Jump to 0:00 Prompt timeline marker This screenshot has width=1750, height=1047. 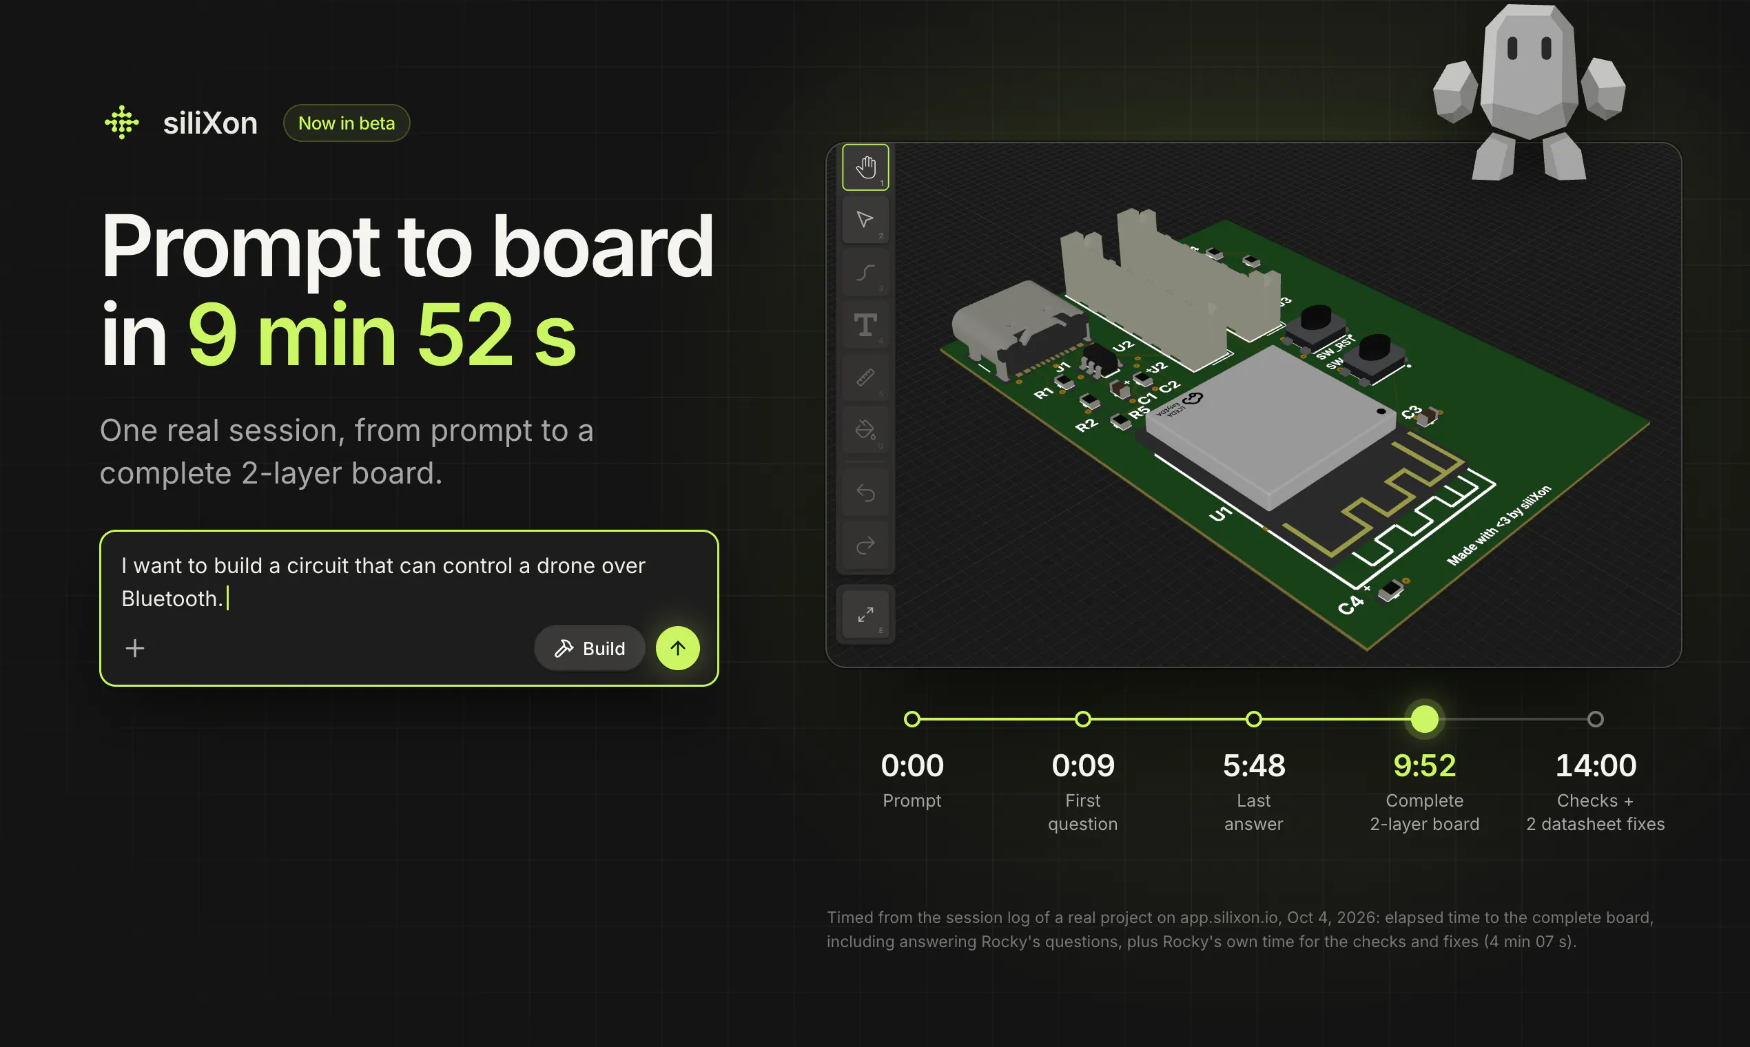pyautogui.click(x=912, y=719)
